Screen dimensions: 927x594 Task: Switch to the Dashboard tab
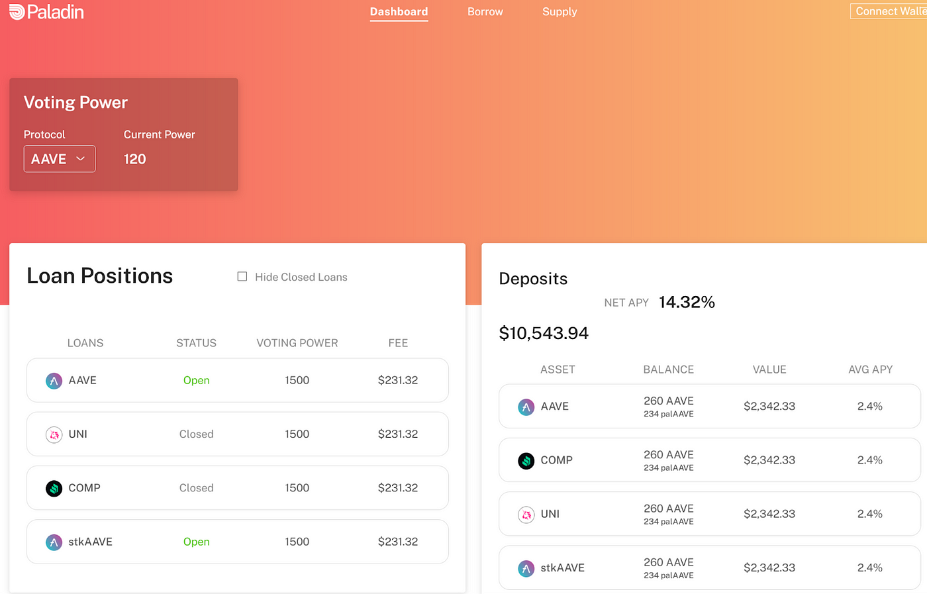point(399,12)
